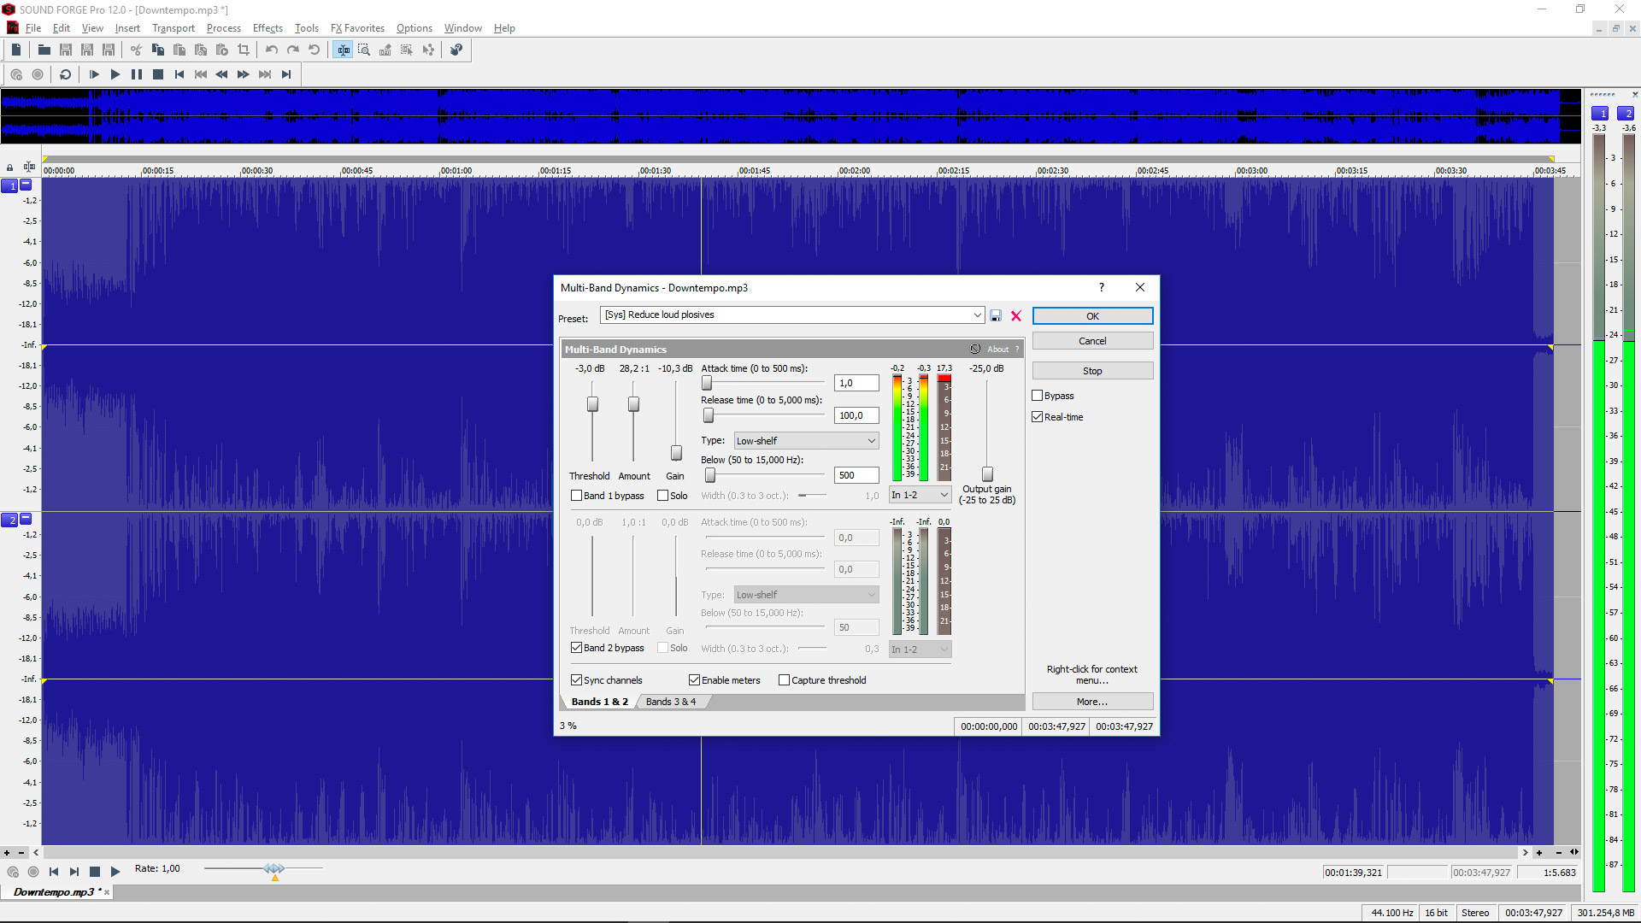Click the Cut icon in the toolbar
The image size is (1641, 923).
[136, 50]
